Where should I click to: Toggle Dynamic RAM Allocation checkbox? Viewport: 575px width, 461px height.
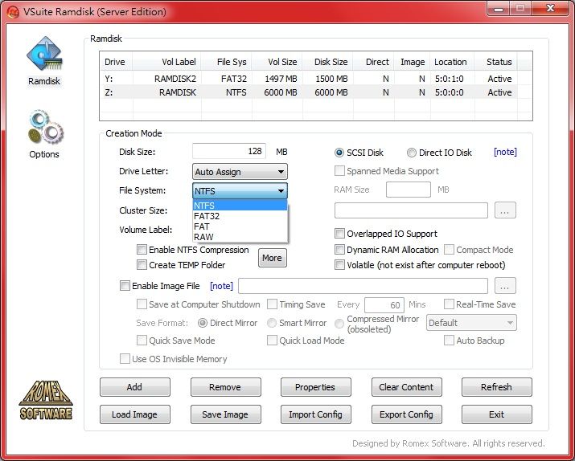pos(339,250)
